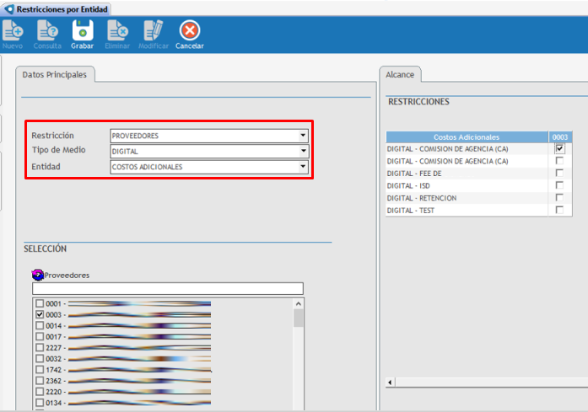Viewport: 588px width, 412px height.
Task: Switch to the Datos Principales tab
Action: 54,75
